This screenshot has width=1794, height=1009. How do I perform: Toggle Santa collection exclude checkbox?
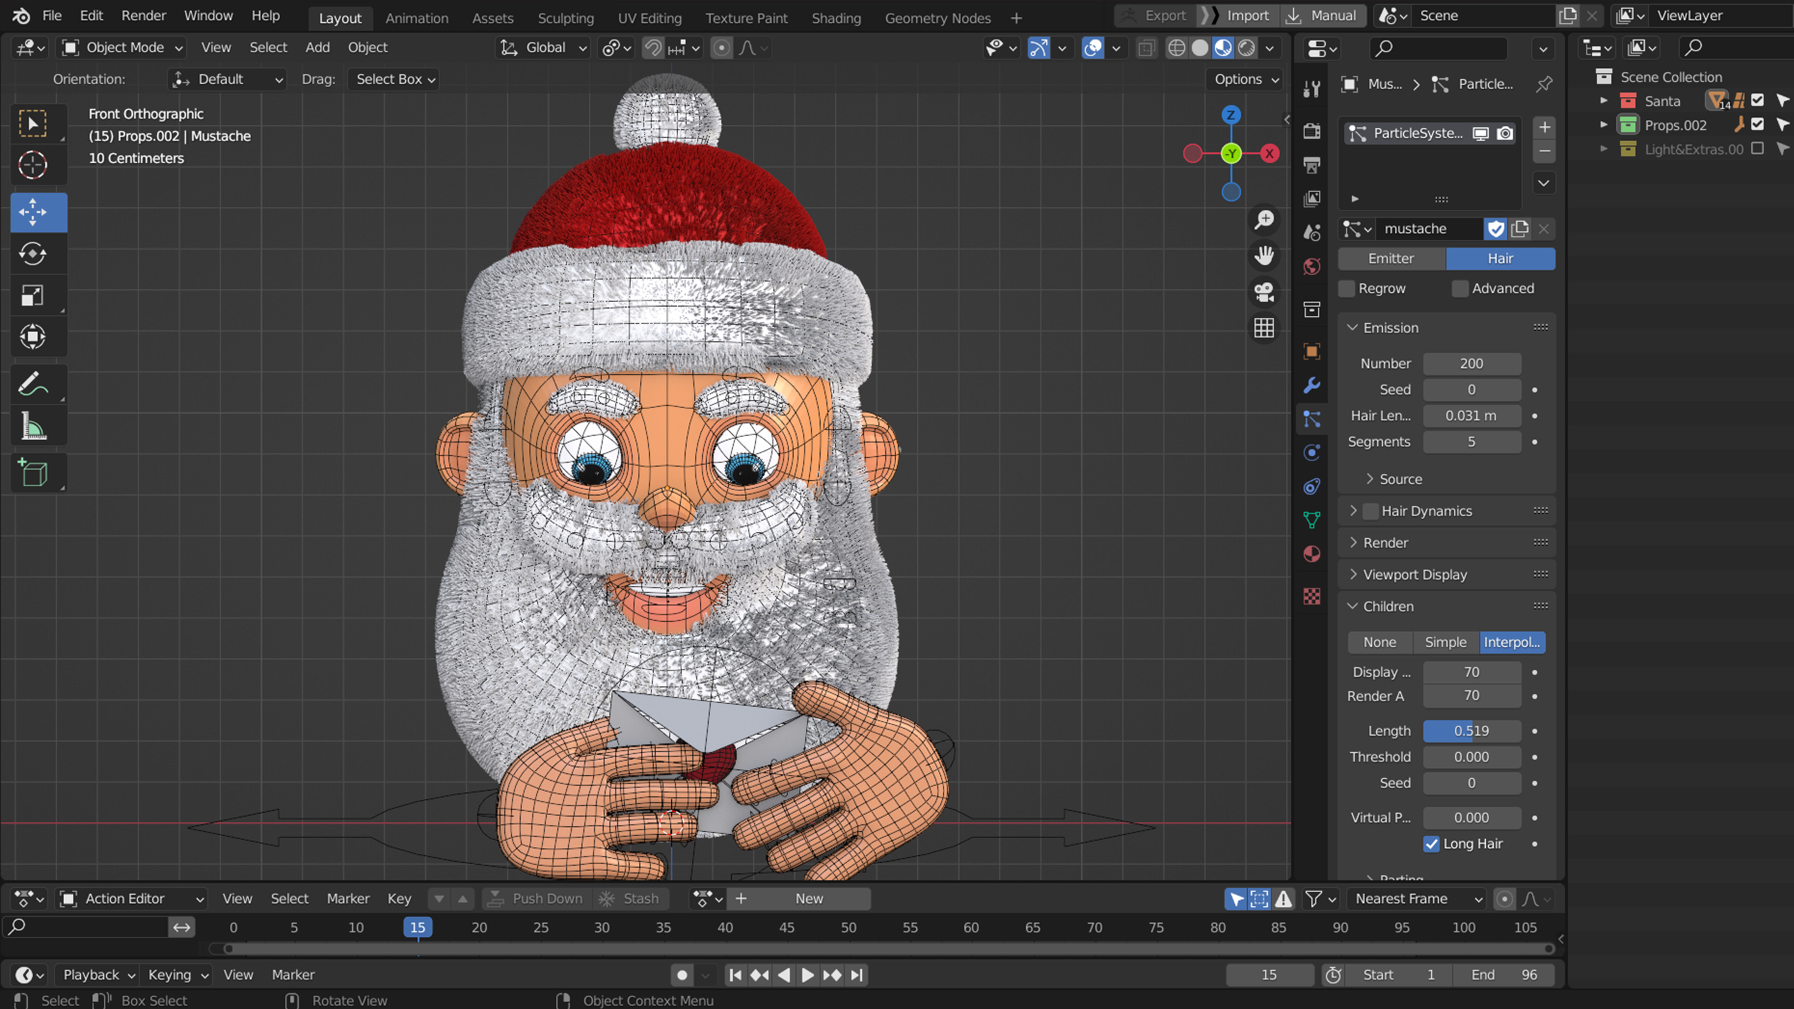coord(1757,100)
